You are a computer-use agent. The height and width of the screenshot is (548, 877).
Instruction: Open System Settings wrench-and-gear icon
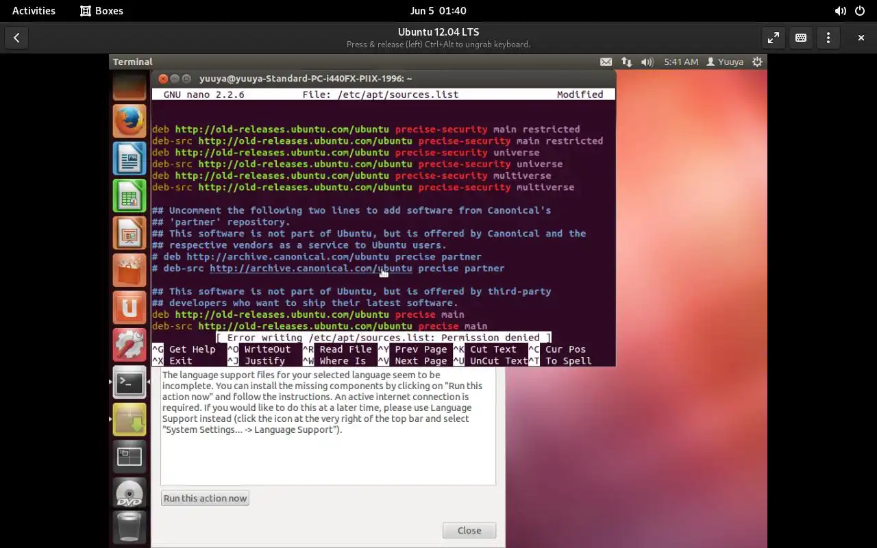click(x=129, y=345)
